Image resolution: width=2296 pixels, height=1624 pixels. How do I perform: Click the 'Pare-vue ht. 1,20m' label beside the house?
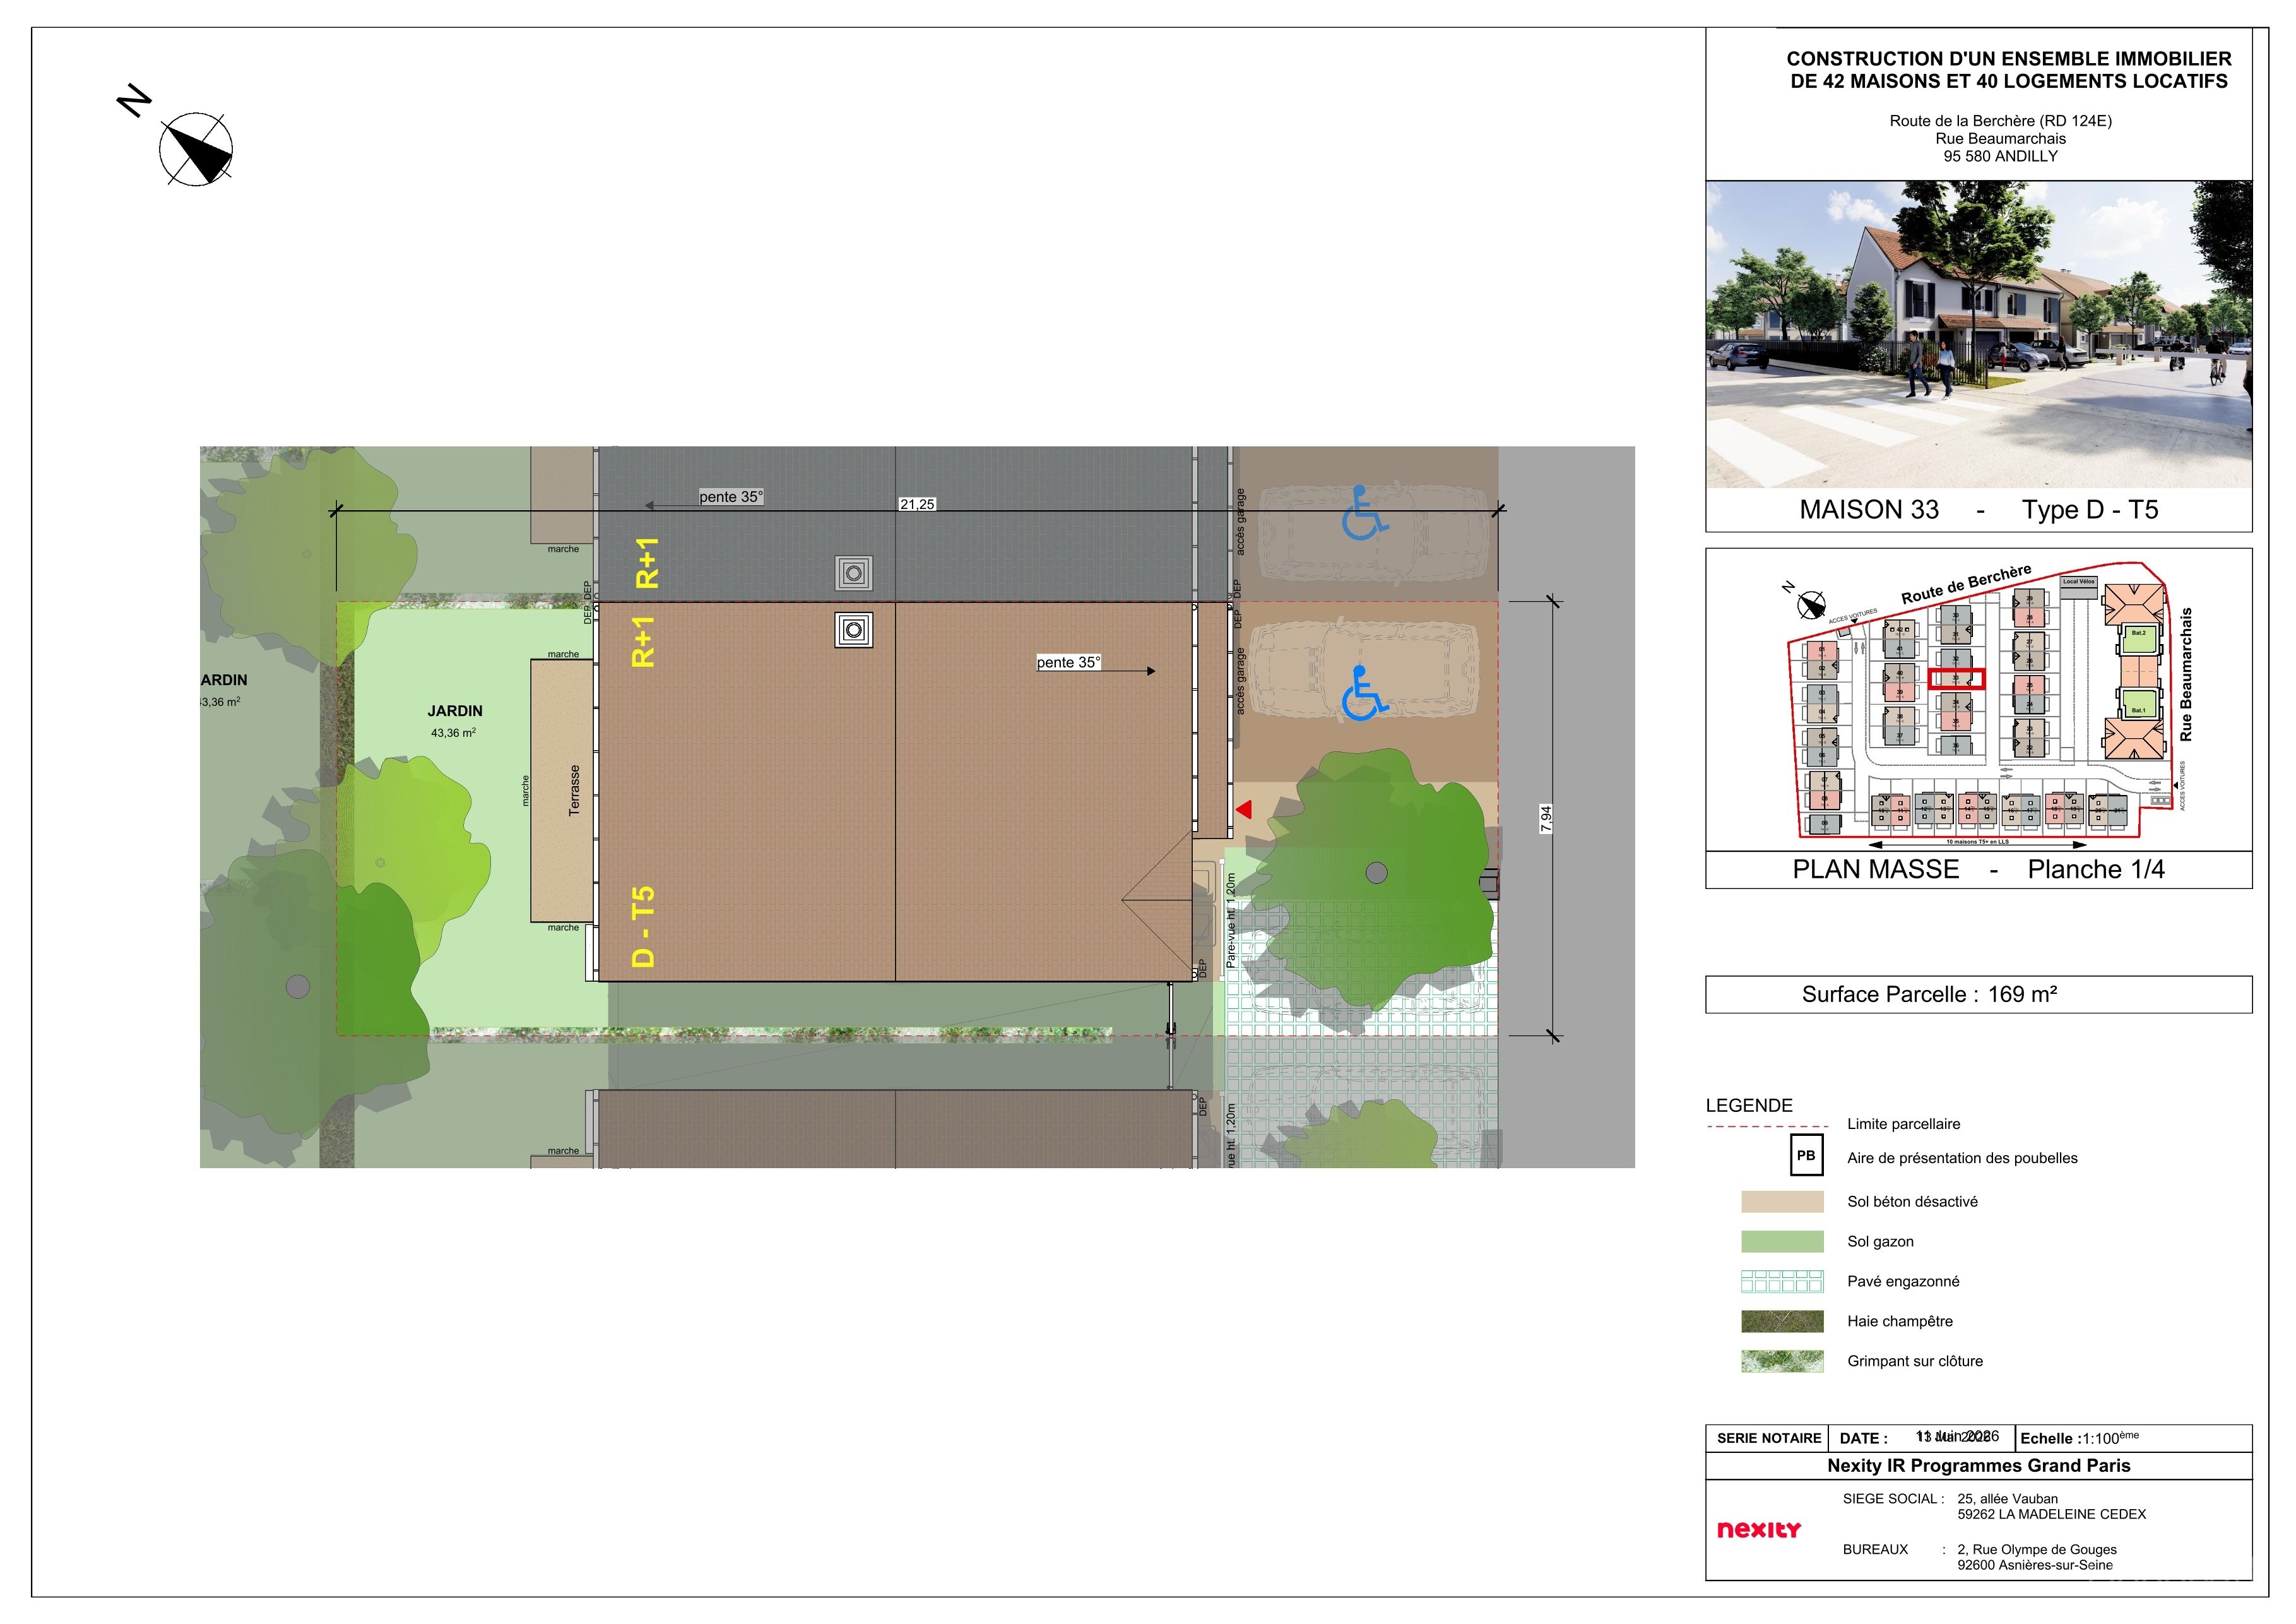[x=1231, y=919]
